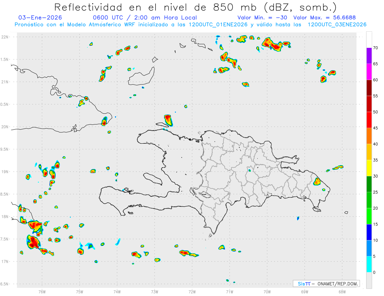The width and height of the screenshot is (384, 296).
Task: Click the dark green 25-30 dBZ colorbar segment
Action: pyautogui.click(x=369, y=184)
